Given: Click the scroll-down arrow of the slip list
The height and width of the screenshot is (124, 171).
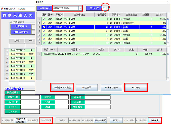Looking at the screenshot, I should point(168,44).
